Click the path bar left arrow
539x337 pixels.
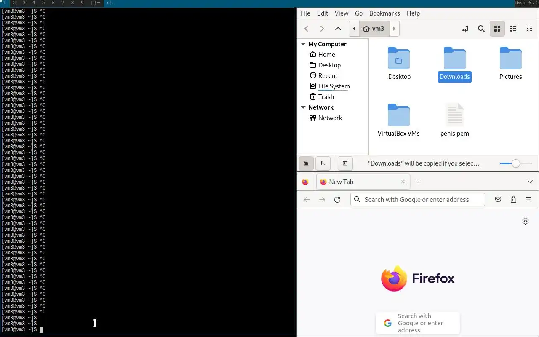[354, 29]
